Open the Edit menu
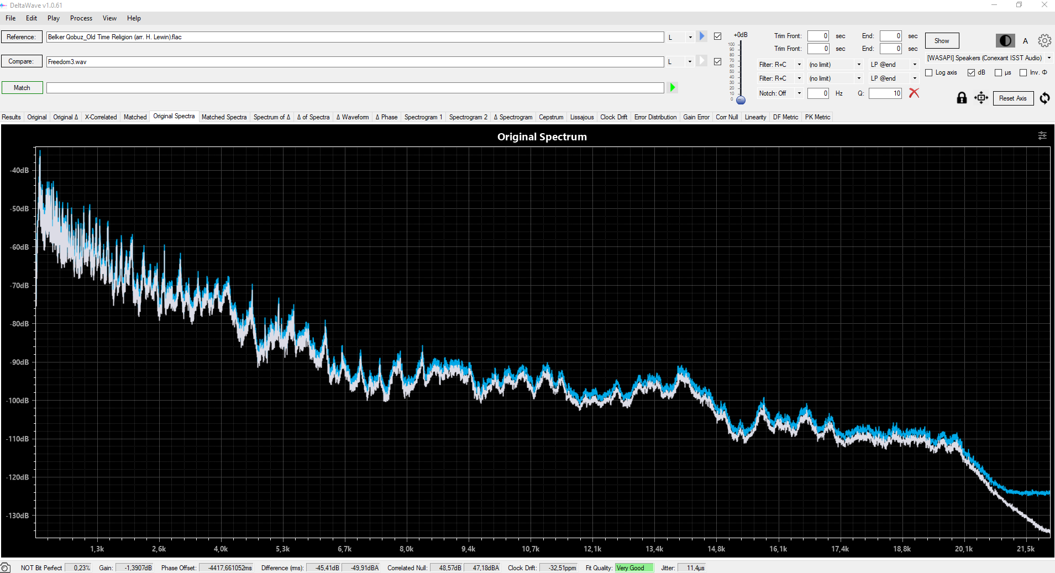 (32, 18)
